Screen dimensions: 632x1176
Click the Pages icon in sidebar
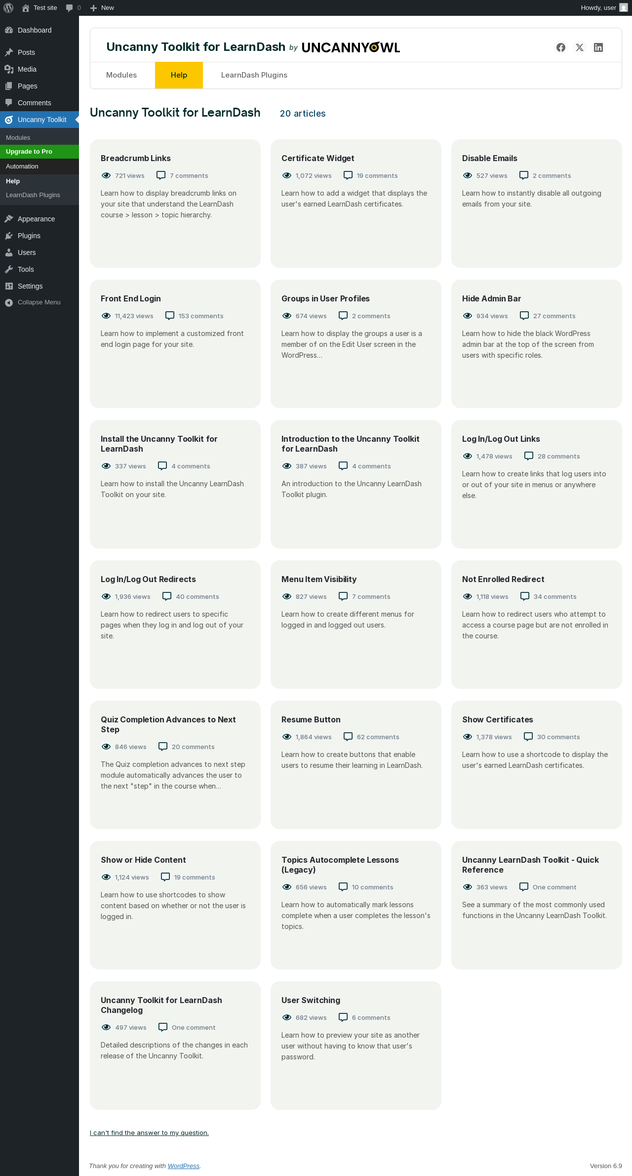pos(9,86)
